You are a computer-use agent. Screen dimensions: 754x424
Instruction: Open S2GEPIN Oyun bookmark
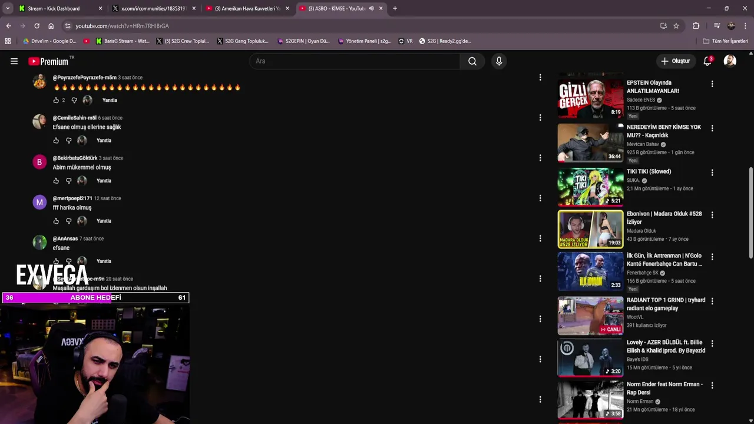[303, 41]
